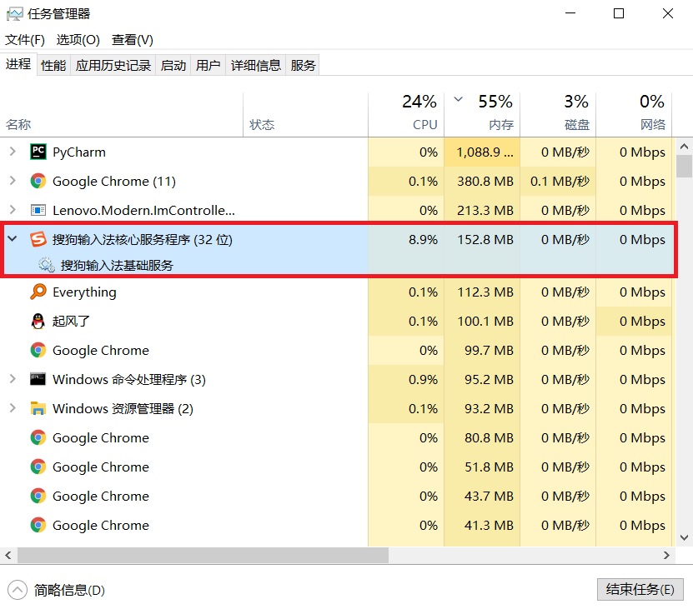Click the vertical scrollbar thumb
The width and height of the screenshot is (693, 614).
[x=684, y=166]
